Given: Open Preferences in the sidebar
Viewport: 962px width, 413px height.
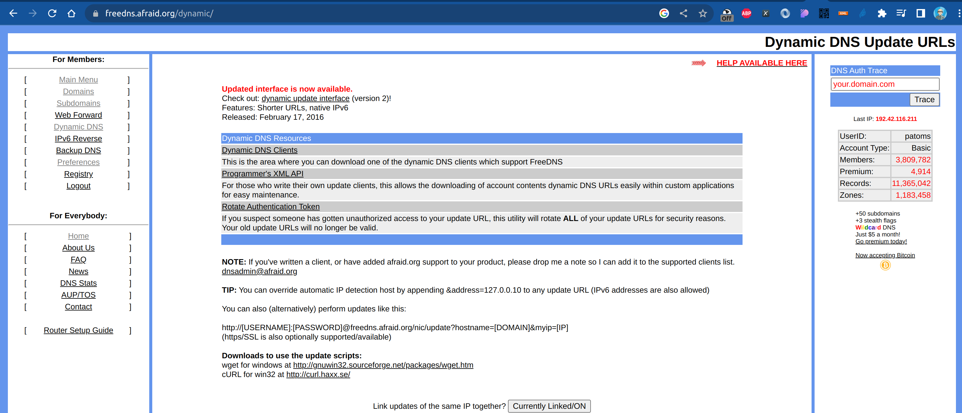Looking at the screenshot, I should 78,162.
